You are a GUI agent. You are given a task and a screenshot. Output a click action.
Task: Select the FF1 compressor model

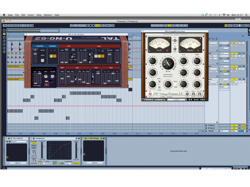click(x=54, y=163)
